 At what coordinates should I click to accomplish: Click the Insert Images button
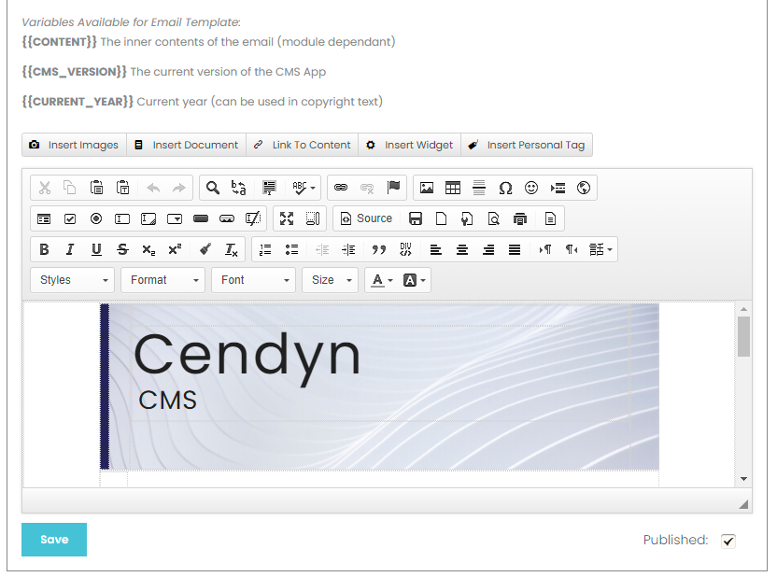click(x=75, y=145)
